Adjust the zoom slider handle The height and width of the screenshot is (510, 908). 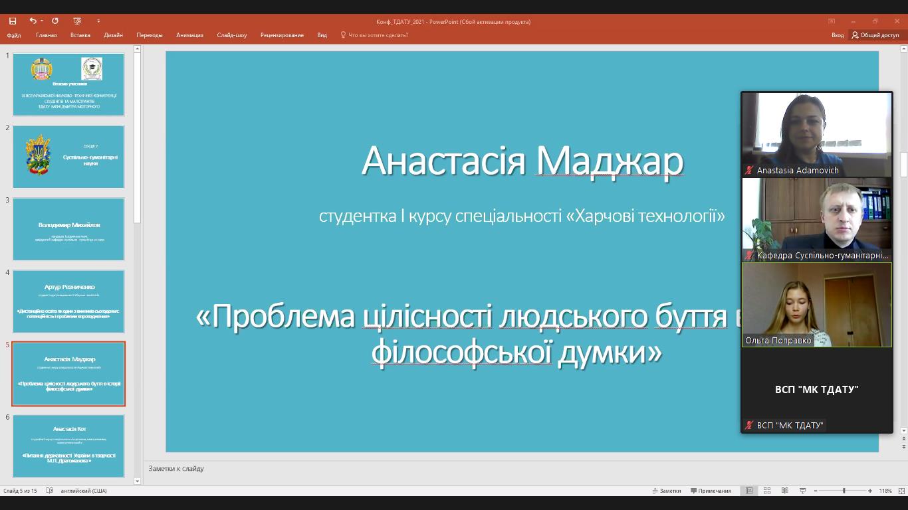844,491
